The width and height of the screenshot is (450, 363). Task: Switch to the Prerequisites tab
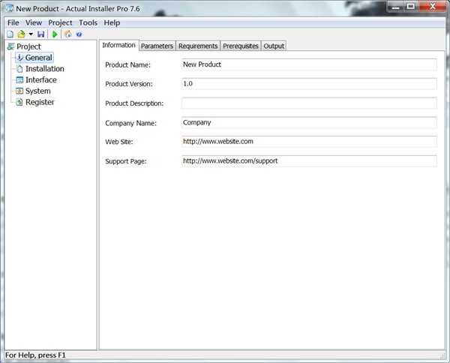(241, 46)
